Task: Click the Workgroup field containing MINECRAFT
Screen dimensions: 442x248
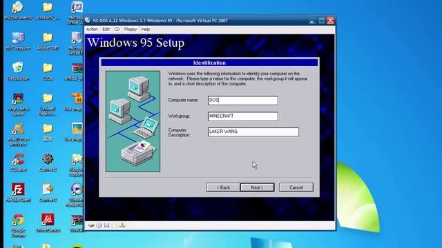Action: 243,116
